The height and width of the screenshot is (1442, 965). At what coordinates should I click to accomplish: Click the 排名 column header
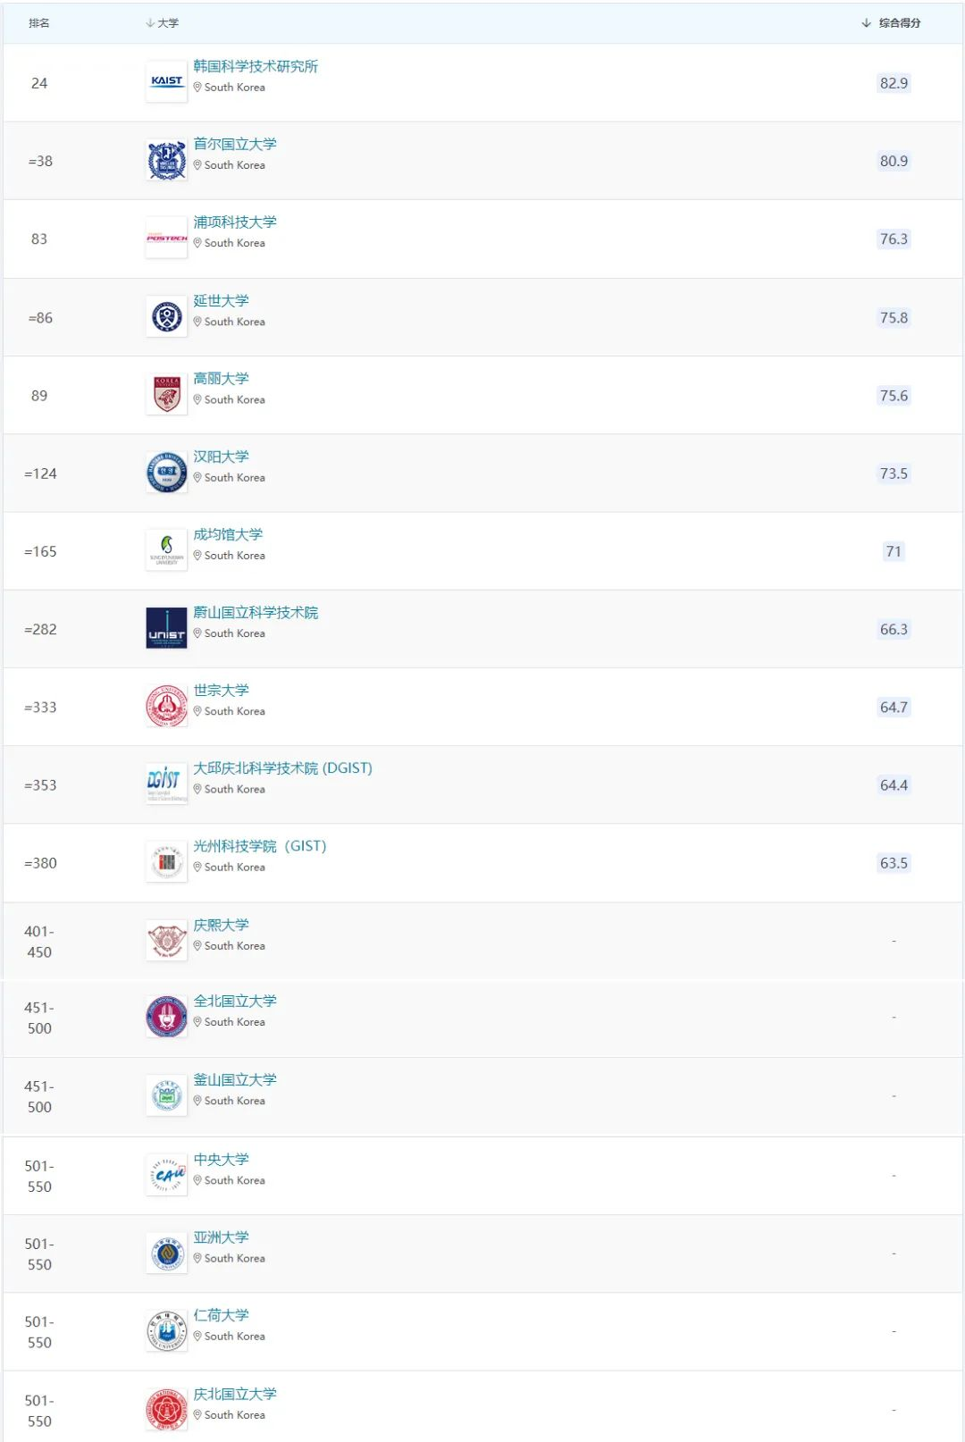[39, 23]
